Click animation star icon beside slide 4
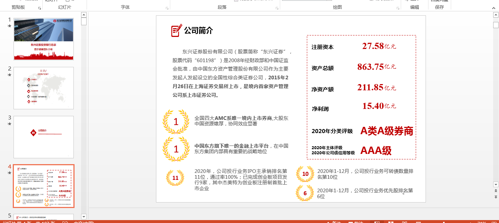 (9, 173)
